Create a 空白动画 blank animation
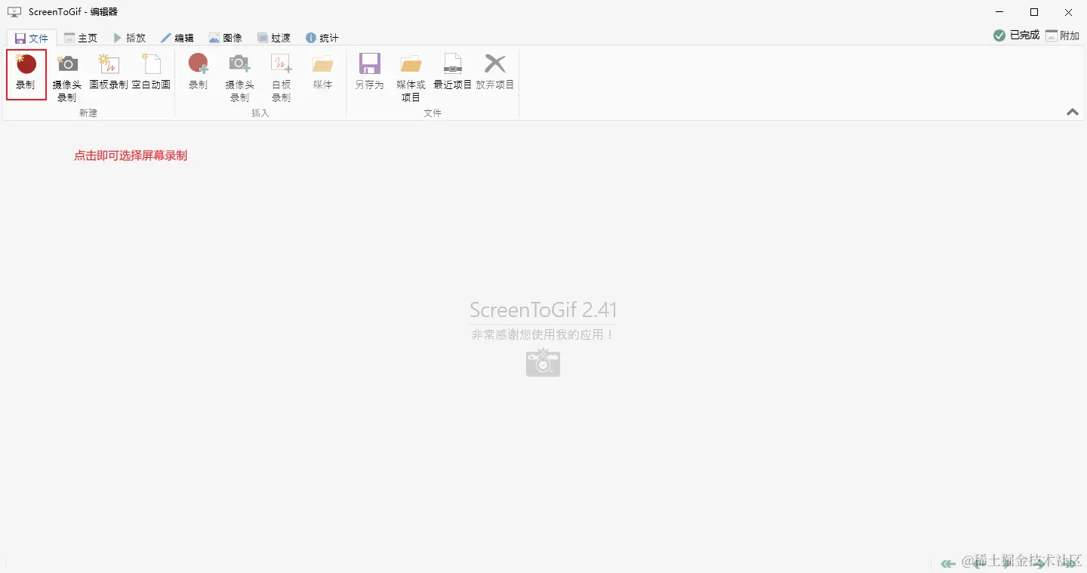The image size is (1087, 573). 151,74
